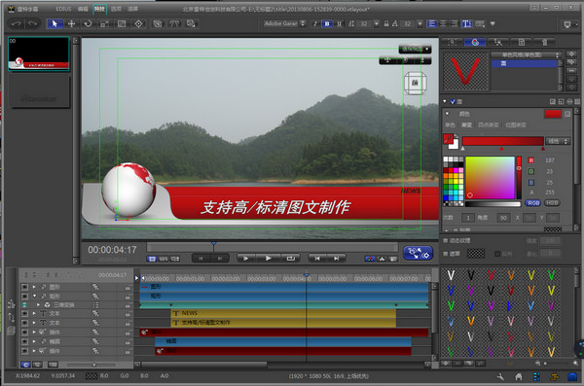Toggle italic text formatting

coord(315,24)
